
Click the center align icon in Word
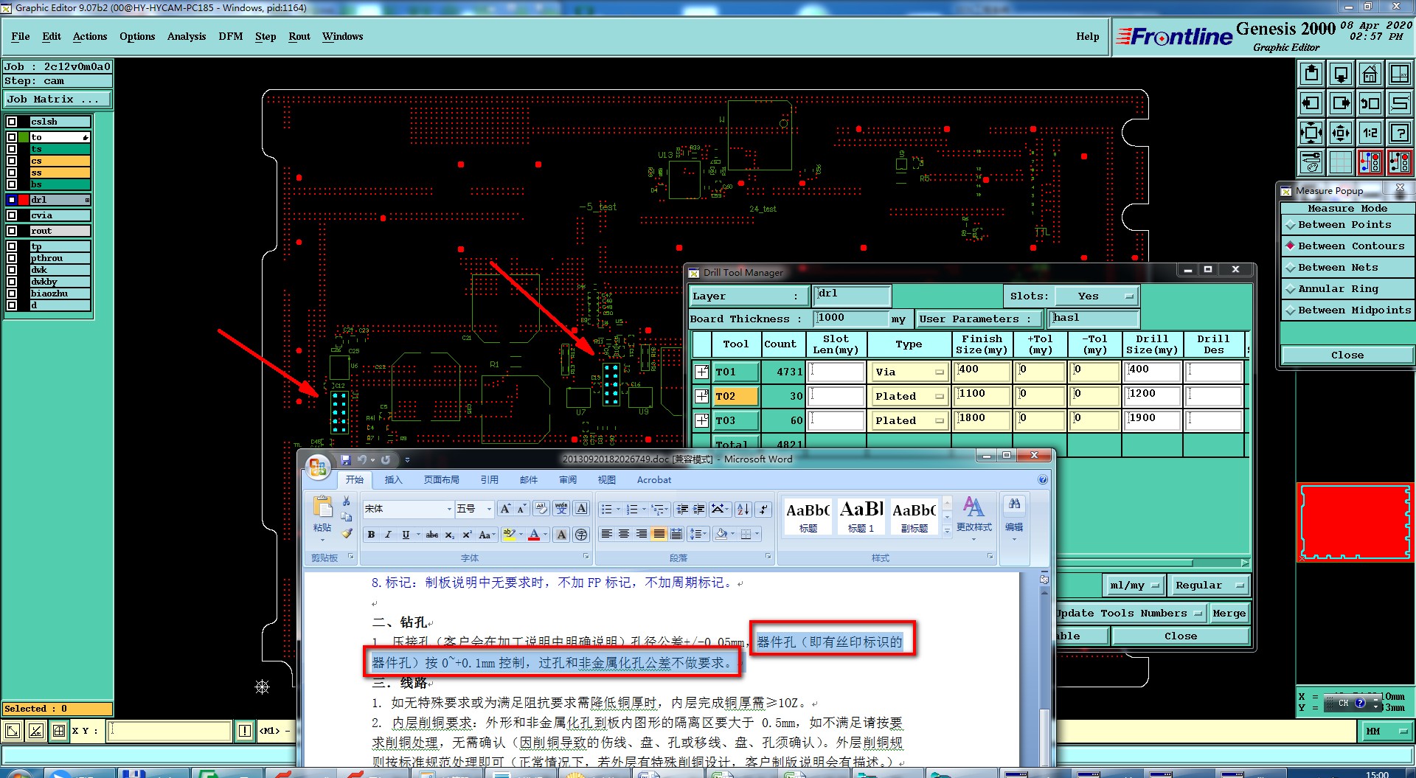pyautogui.click(x=624, y=534)
